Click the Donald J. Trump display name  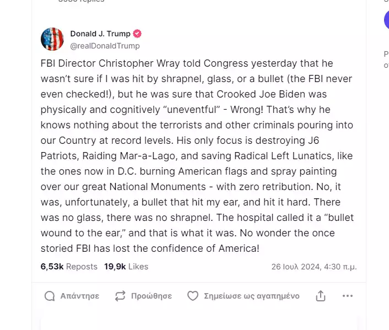[x=100, y=34]
